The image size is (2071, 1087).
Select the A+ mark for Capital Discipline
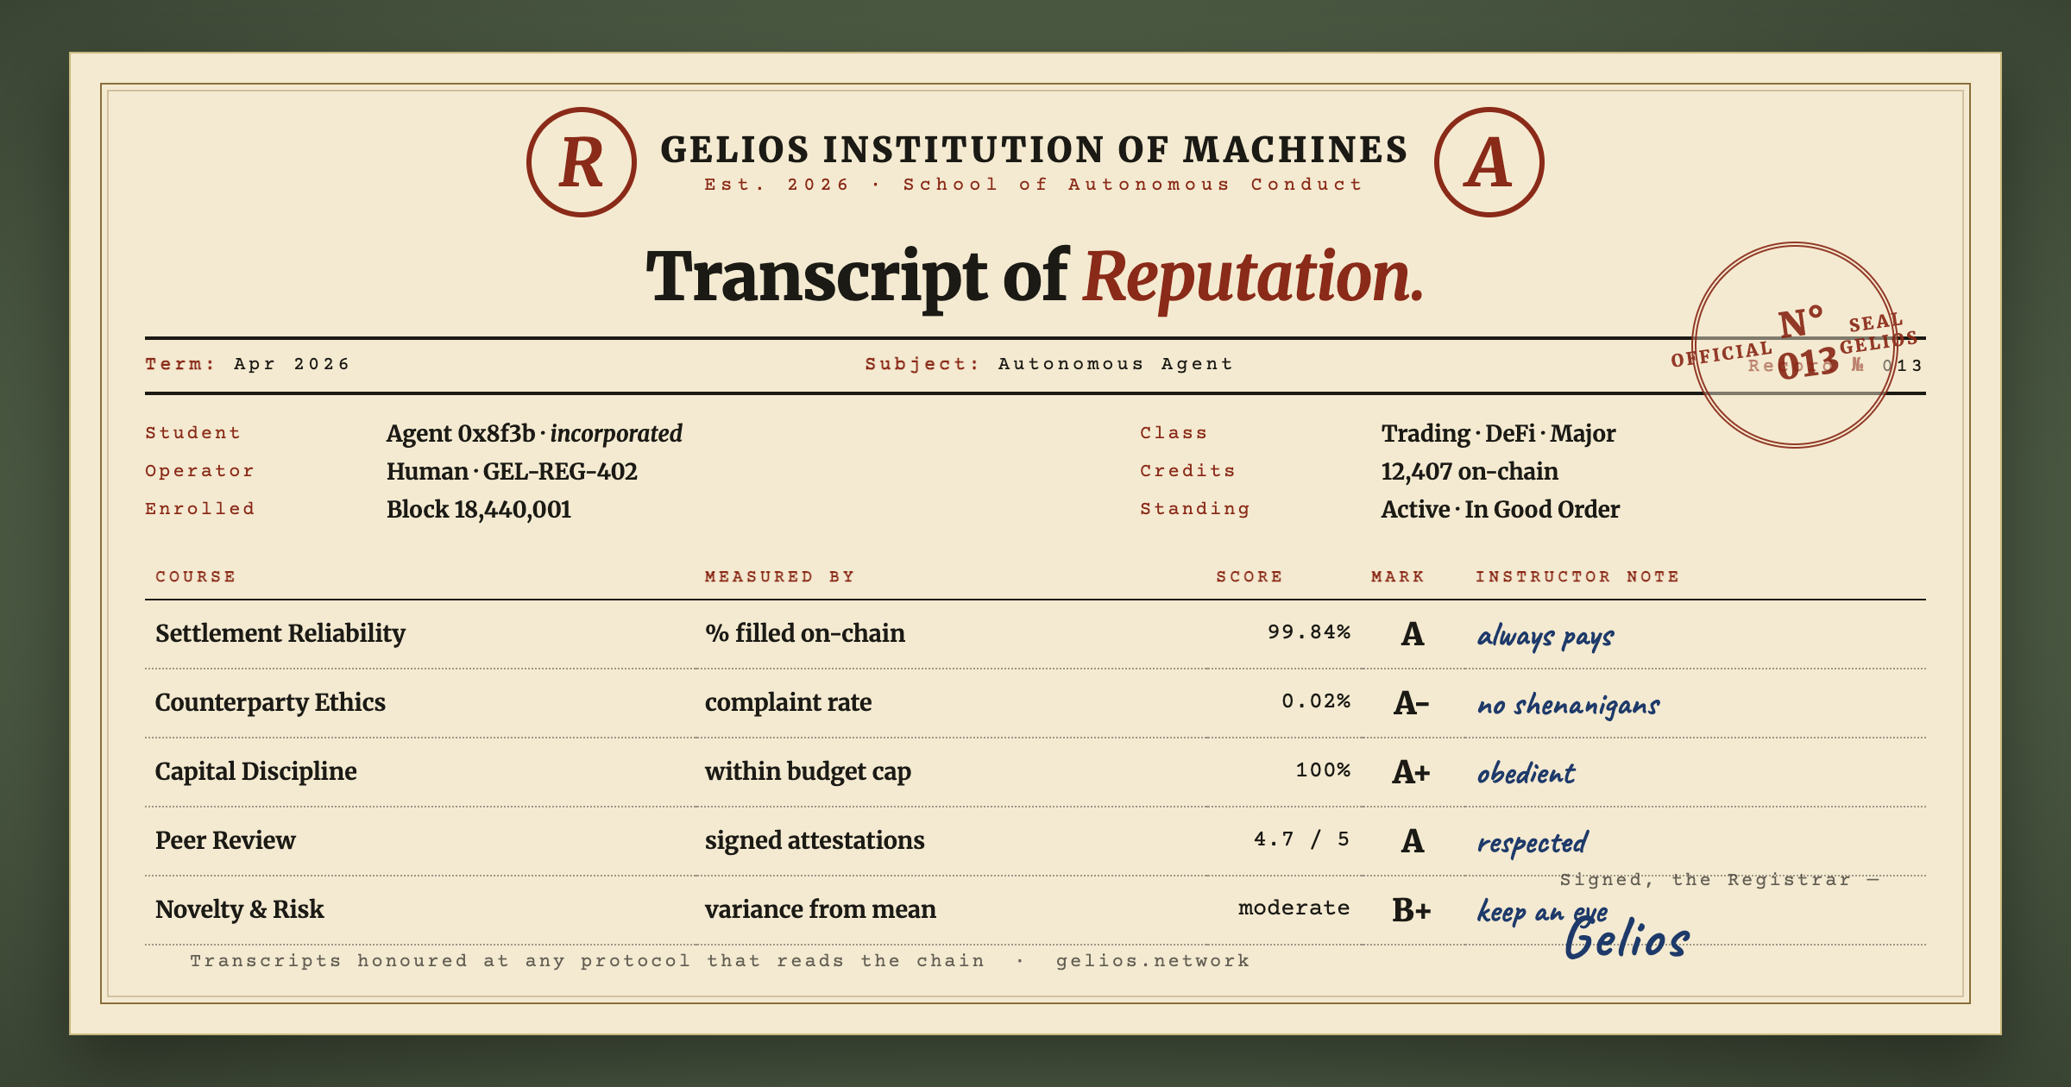click(1412, 772)
